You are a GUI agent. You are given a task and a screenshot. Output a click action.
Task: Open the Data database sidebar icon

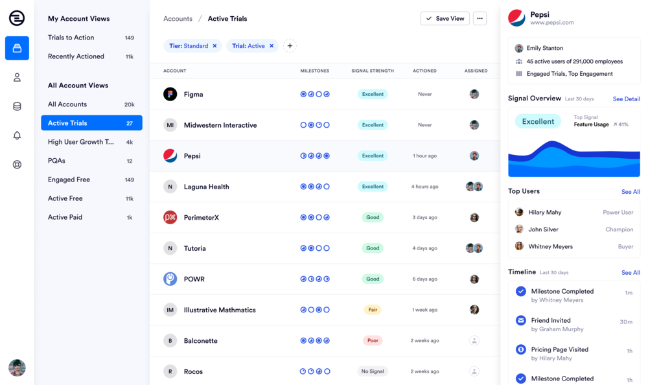(17, 106)
